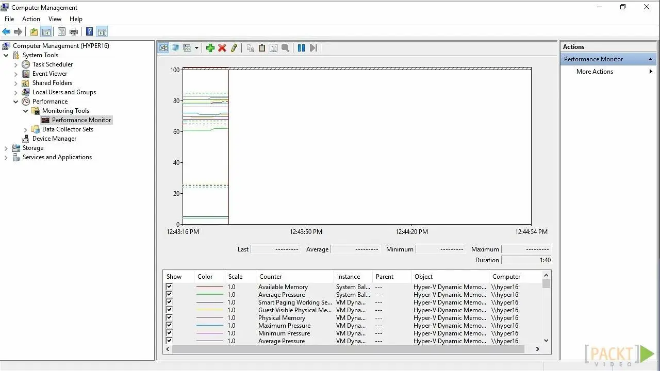Toggle the Show/Hide Console Tree icon
Screen dimensions: 660x371
46,32
